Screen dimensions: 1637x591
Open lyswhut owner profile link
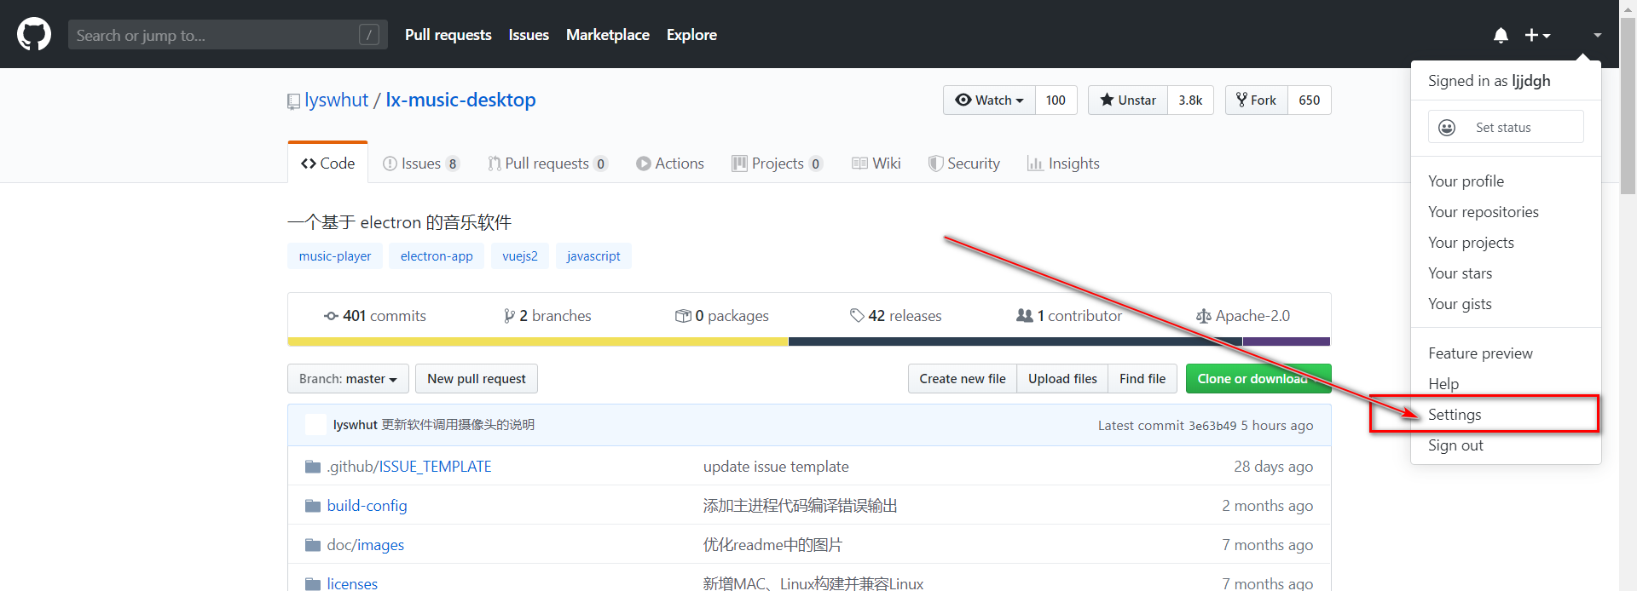coord(336,100)
